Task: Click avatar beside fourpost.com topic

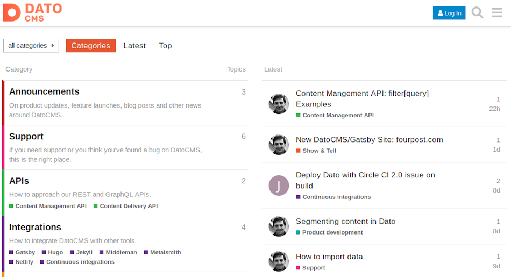Action: tap(279, 145)
